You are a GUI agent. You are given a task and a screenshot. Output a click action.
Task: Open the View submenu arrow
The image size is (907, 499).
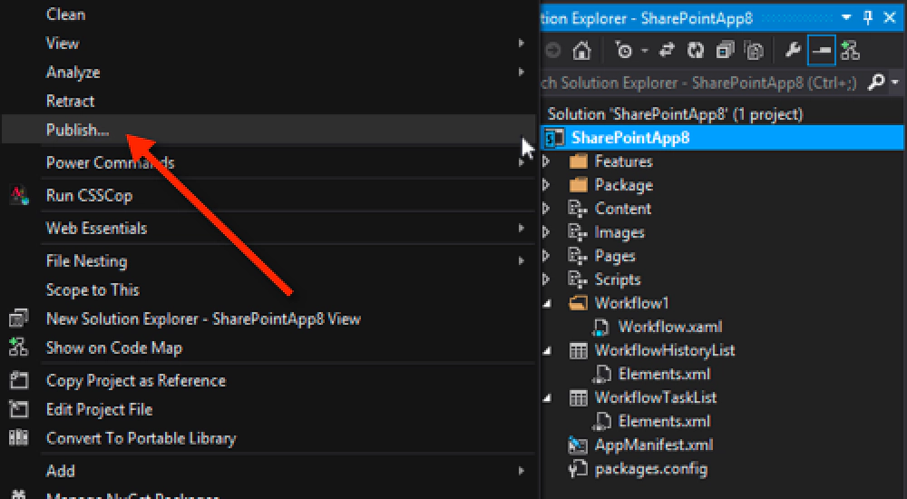coord(522,43)
